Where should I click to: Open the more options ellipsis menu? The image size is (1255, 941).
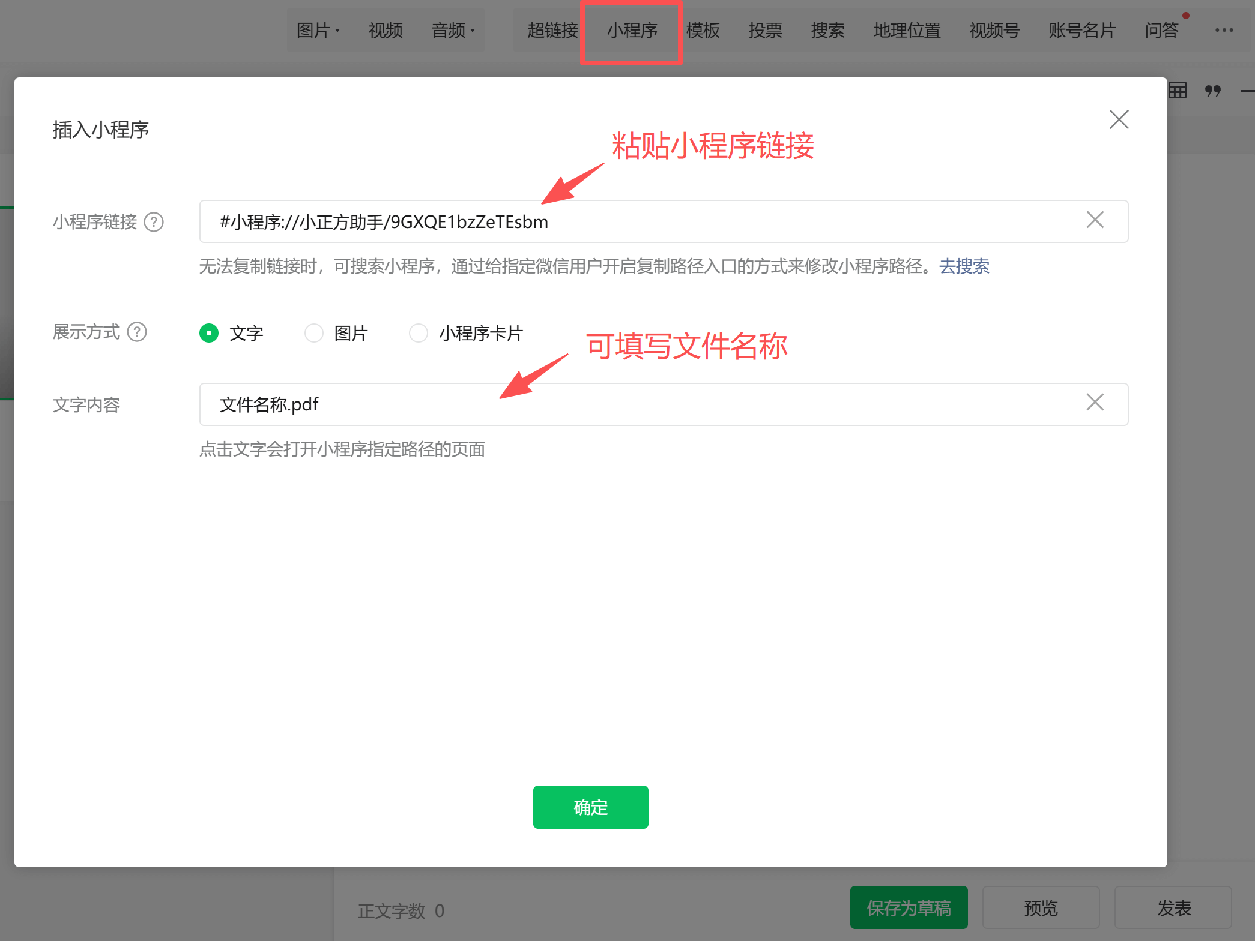point(1224,30)
